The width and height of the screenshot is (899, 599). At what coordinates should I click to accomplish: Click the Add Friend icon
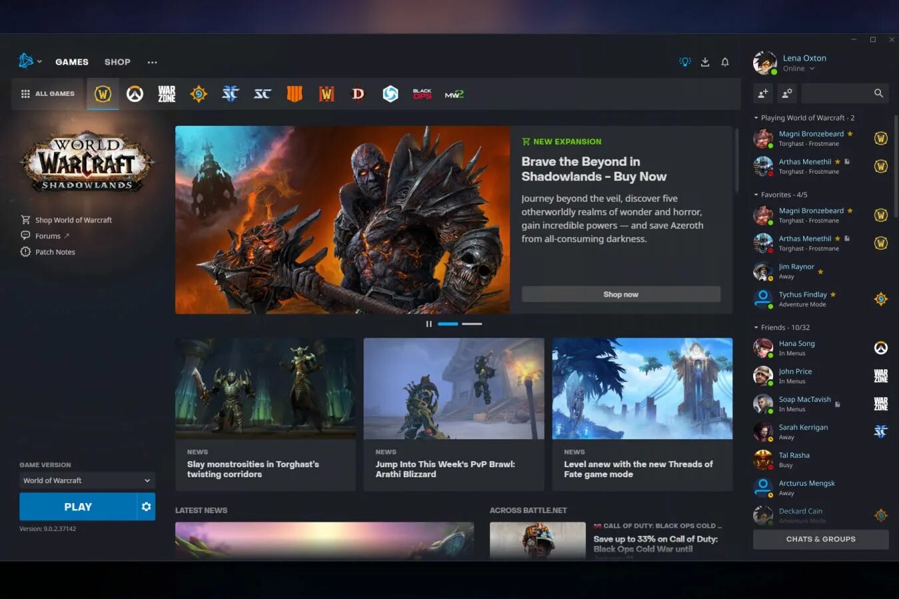[x=763, y=93]
